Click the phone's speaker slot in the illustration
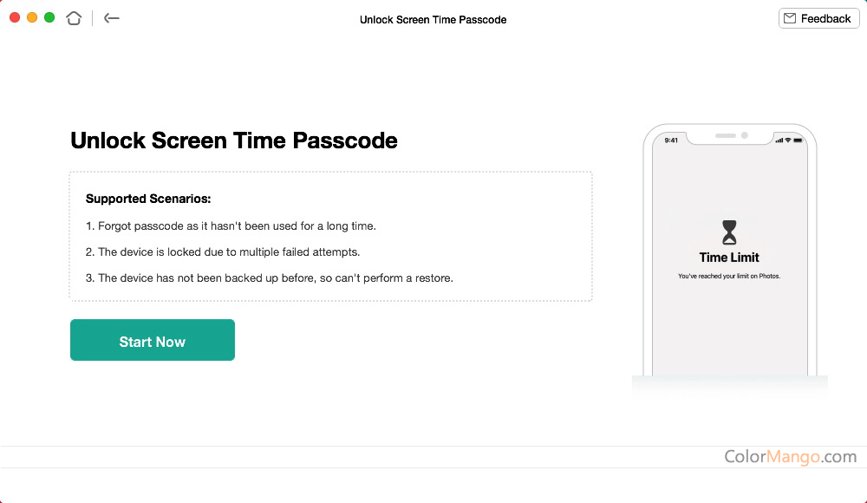Image resolution: width=867 pixels, height=503 pixels. [x=726, y=134]
